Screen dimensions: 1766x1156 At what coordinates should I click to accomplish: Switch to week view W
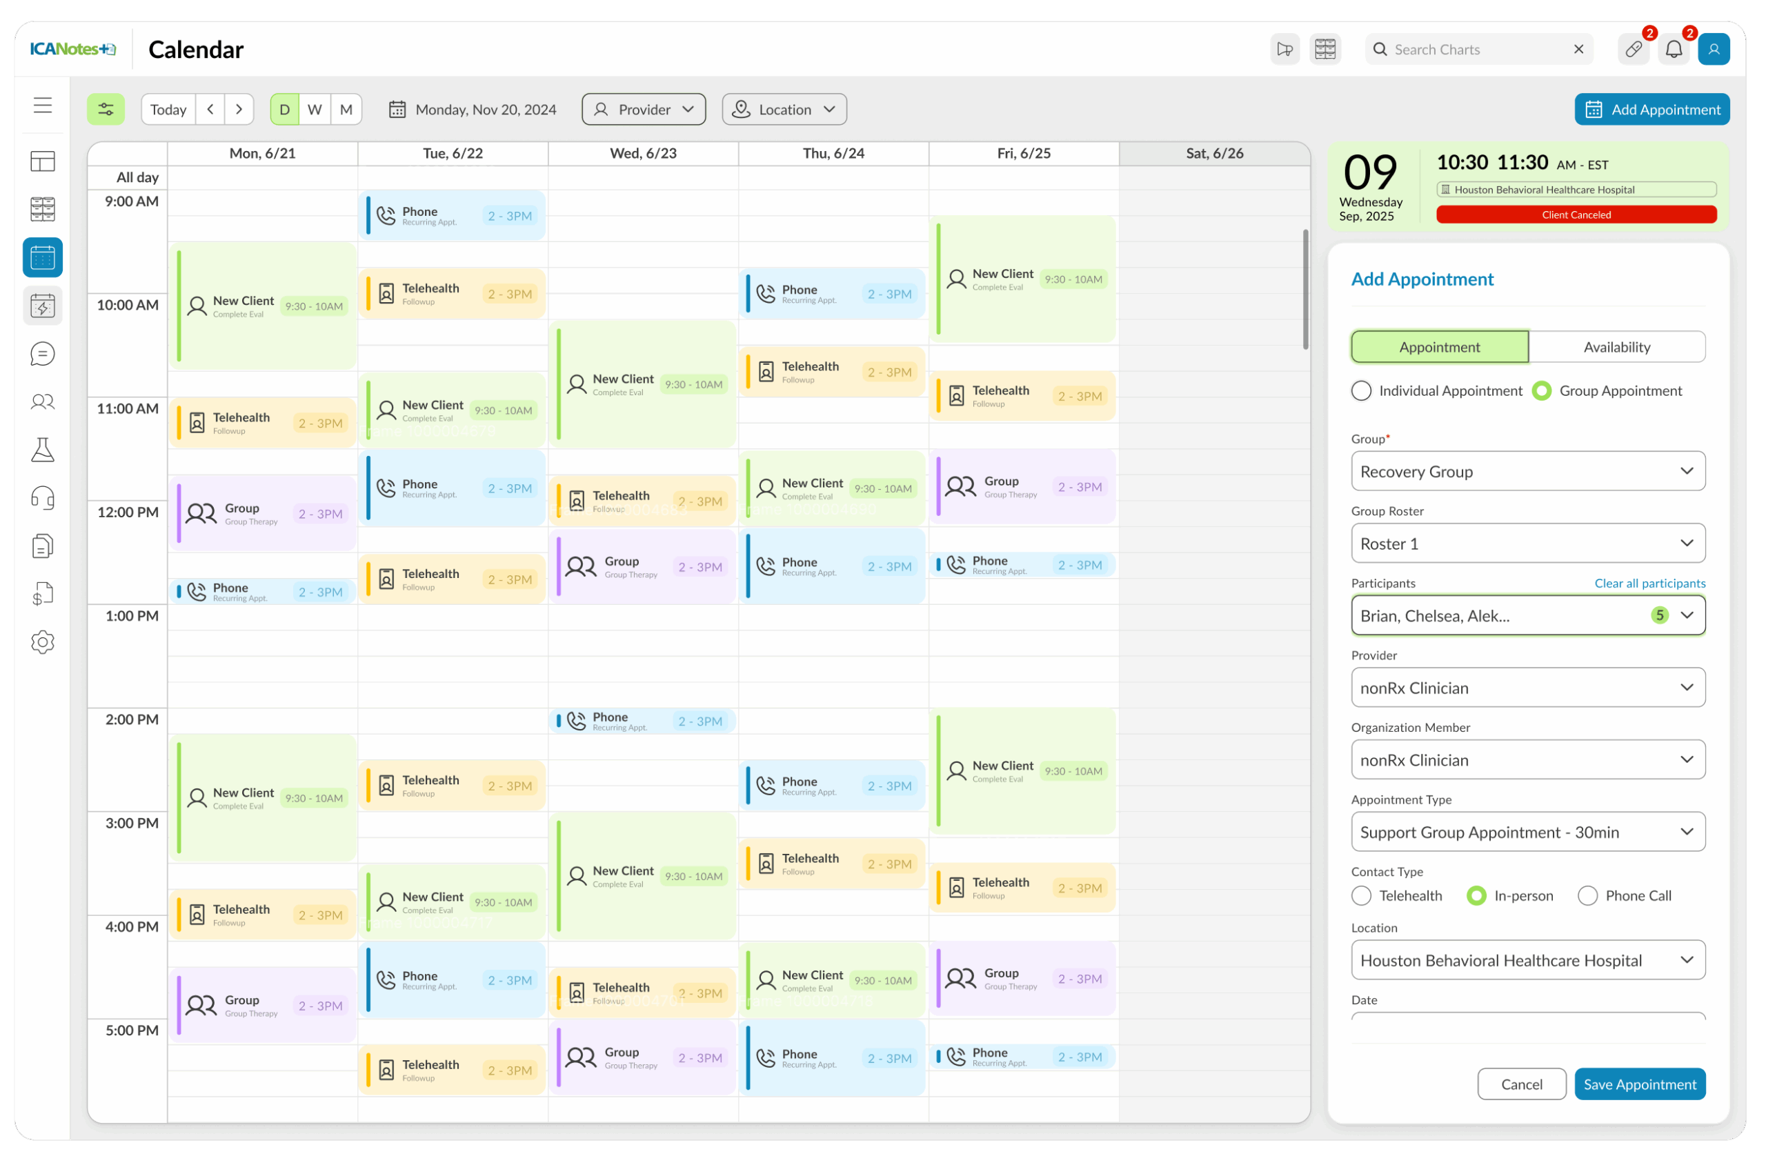[315, 110]
